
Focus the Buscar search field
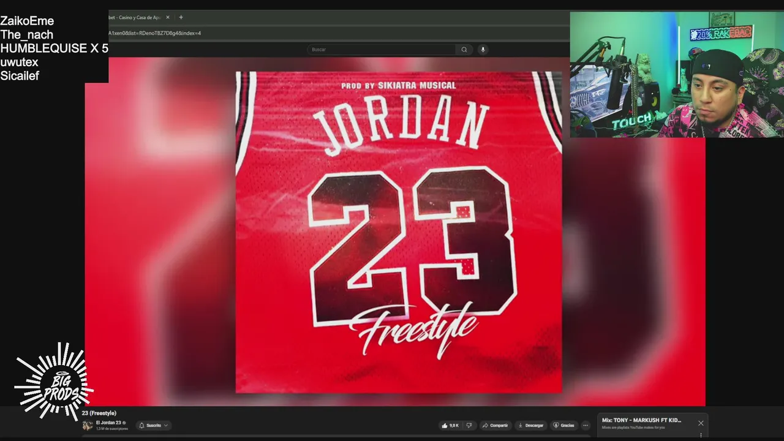pyautogui.click(x=382, y=50)
